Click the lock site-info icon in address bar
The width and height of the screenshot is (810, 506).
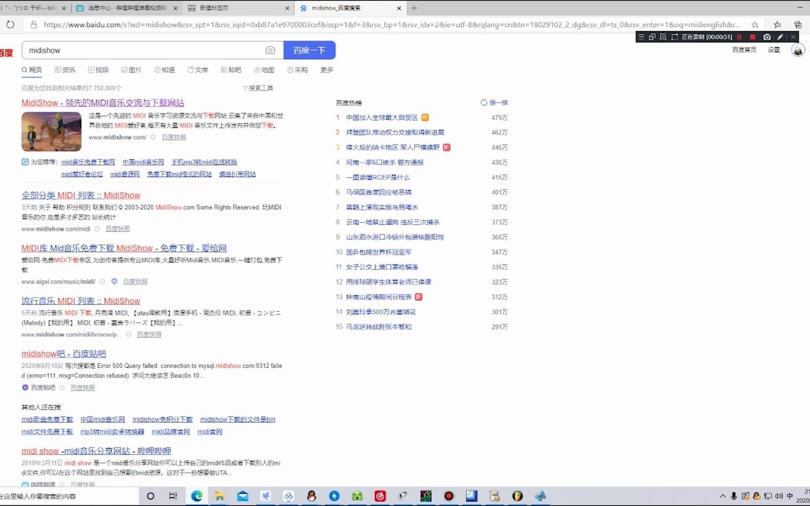(x=33, y=24)
